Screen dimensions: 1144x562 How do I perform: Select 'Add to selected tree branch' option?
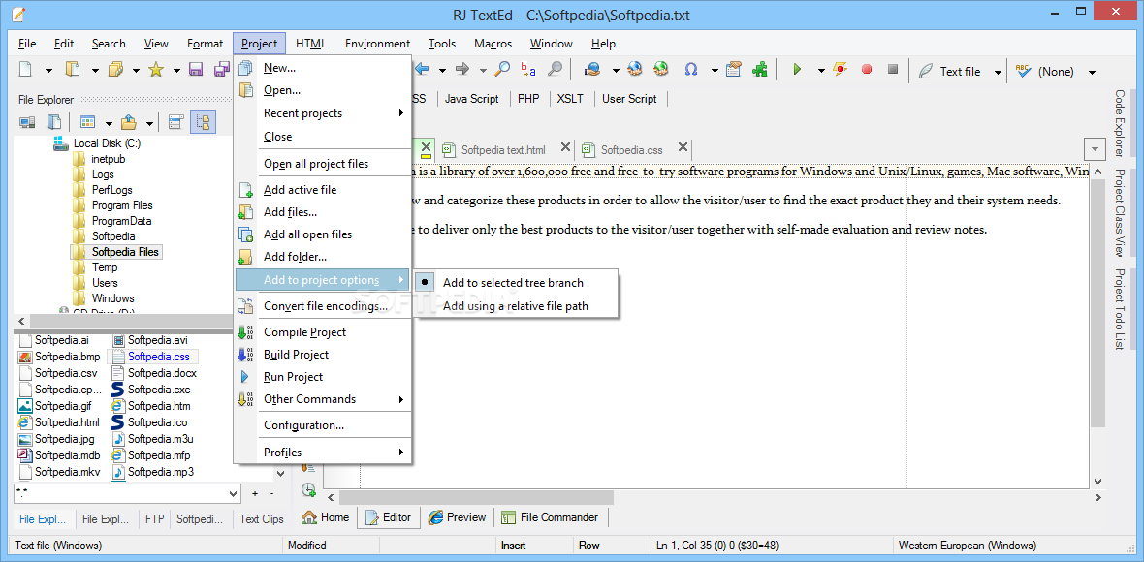513,282
